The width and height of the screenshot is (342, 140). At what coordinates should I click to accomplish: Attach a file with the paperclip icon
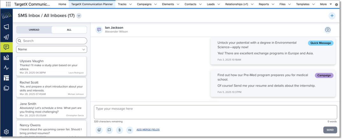[119, 130]
